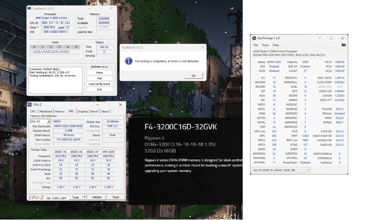Click test box 3 in TestMem5 Tests
Image resolution: width=368 pixels, height=220 pixels.
point(59,47)
